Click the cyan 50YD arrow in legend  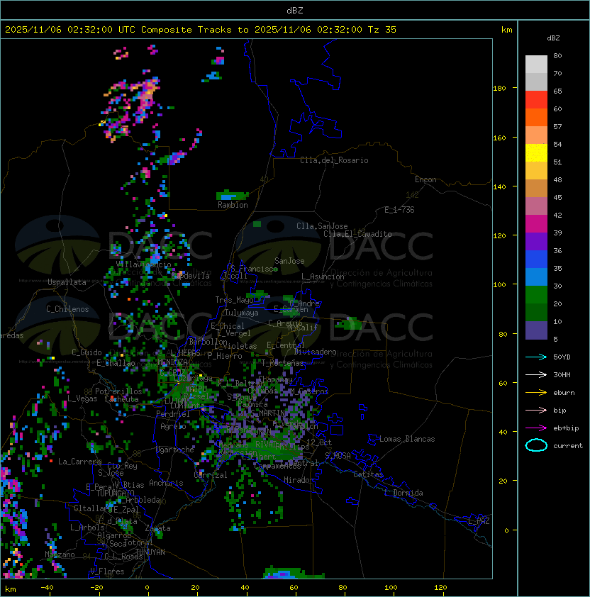[536, 357]
